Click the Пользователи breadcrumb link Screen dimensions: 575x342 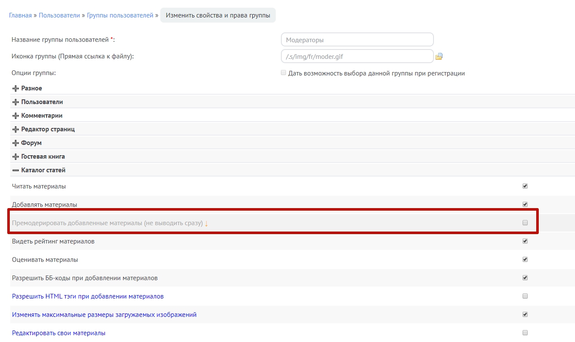click(59, 15)
